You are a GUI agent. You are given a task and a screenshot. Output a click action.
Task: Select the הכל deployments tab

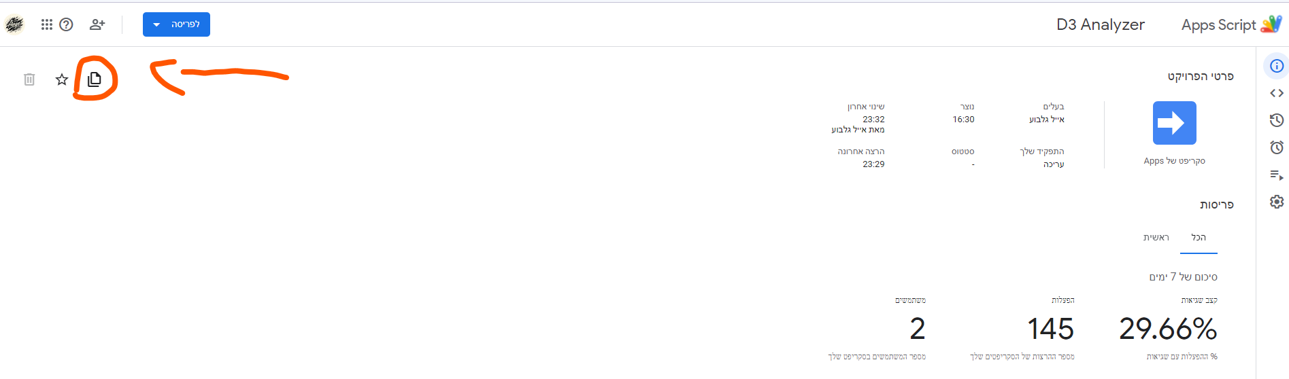1199,237
